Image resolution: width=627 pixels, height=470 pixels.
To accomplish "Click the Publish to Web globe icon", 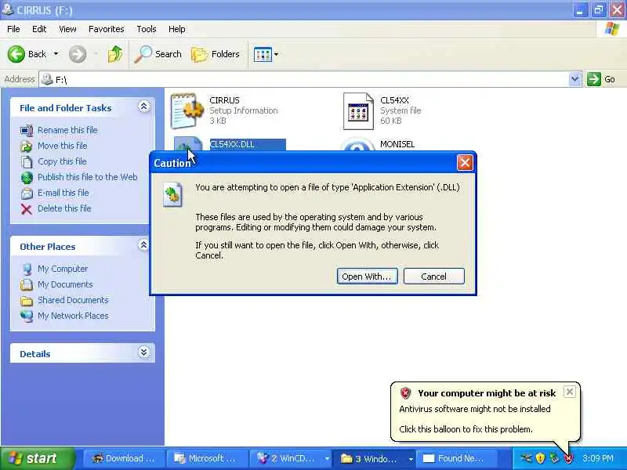I will [27, 178].
